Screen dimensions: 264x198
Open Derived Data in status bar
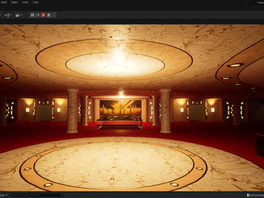(x=255, y=195)
